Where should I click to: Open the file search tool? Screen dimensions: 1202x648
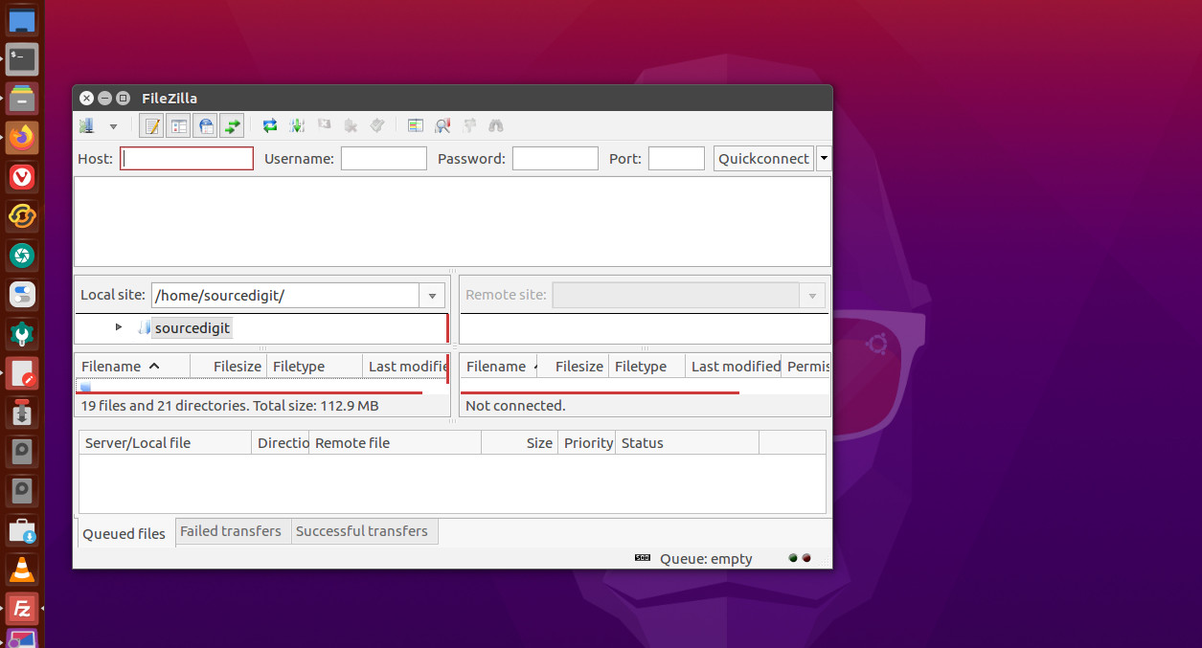(496, 125)
